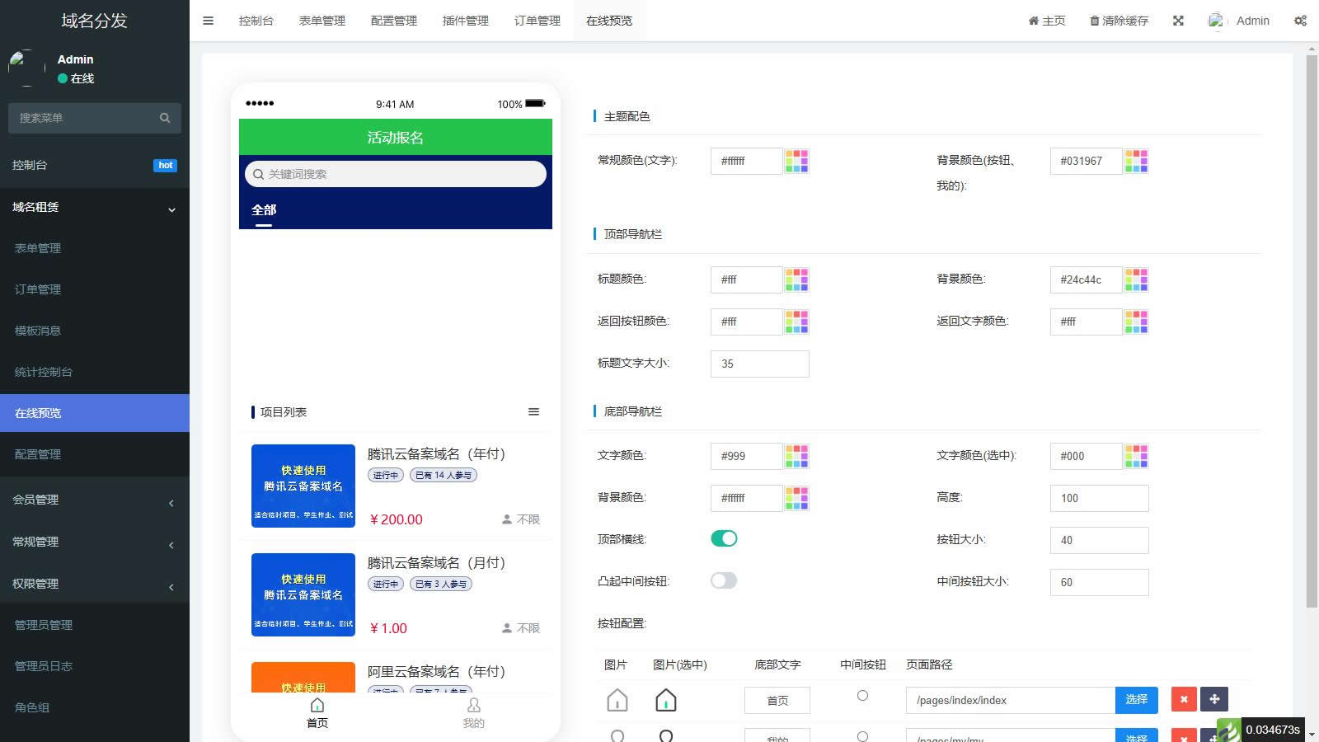The height and width of the screenshot is (742, 1319).
Task: Click the search magnifier in sidebar menu
Action: coord(165,118)
